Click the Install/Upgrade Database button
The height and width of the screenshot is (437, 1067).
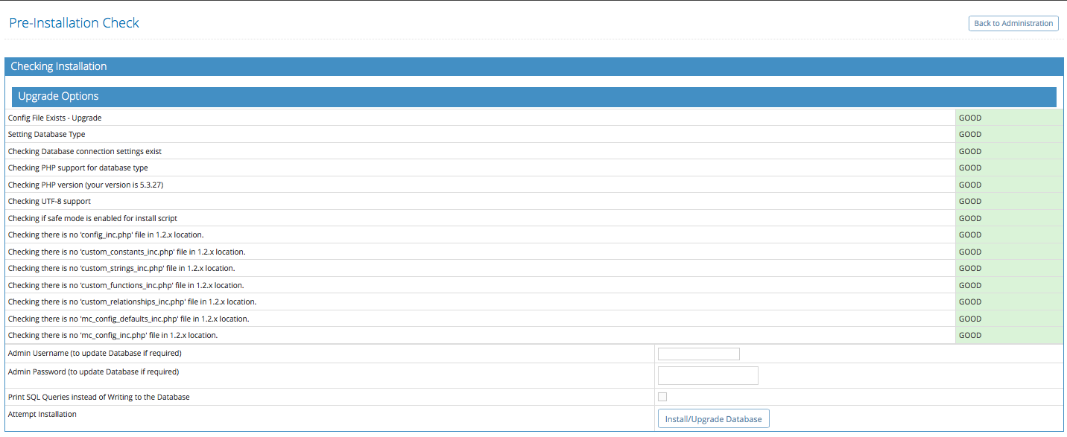(713, 419)
